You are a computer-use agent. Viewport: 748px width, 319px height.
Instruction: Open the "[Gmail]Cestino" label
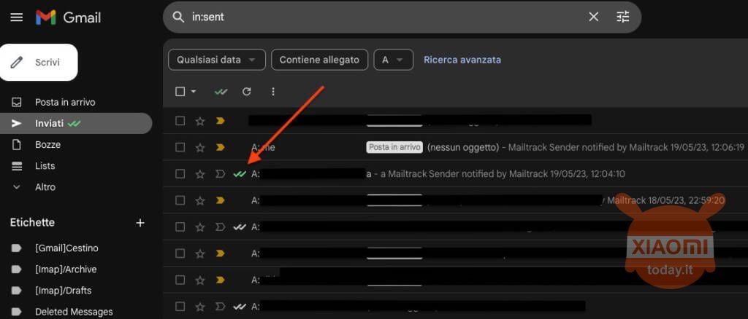66,248
